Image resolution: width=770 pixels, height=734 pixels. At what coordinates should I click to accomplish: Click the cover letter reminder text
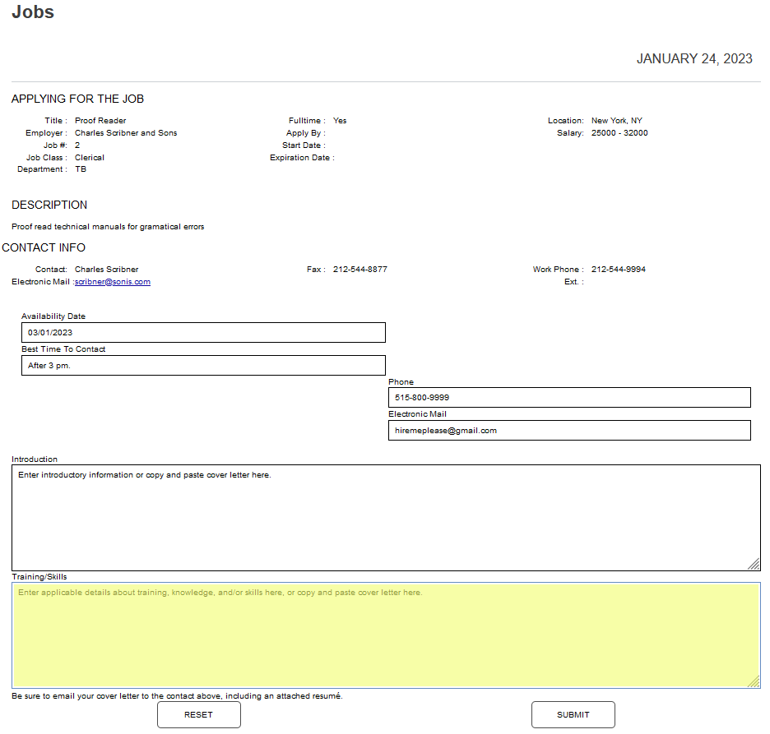179,695
